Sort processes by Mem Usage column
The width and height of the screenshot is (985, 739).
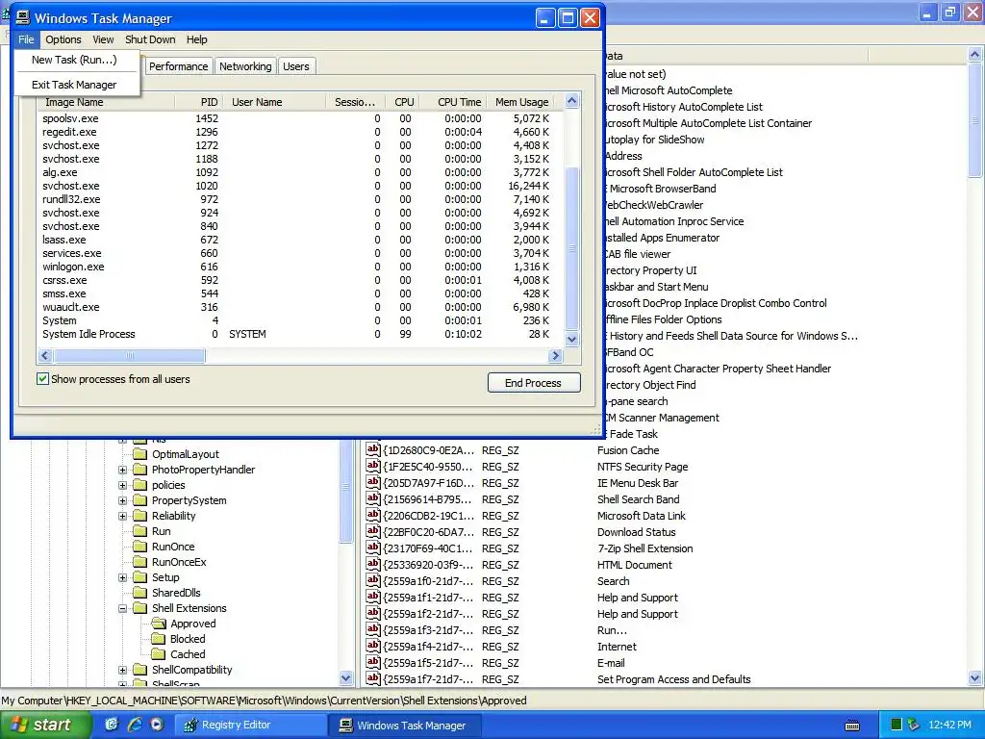[x=522, y=102]
